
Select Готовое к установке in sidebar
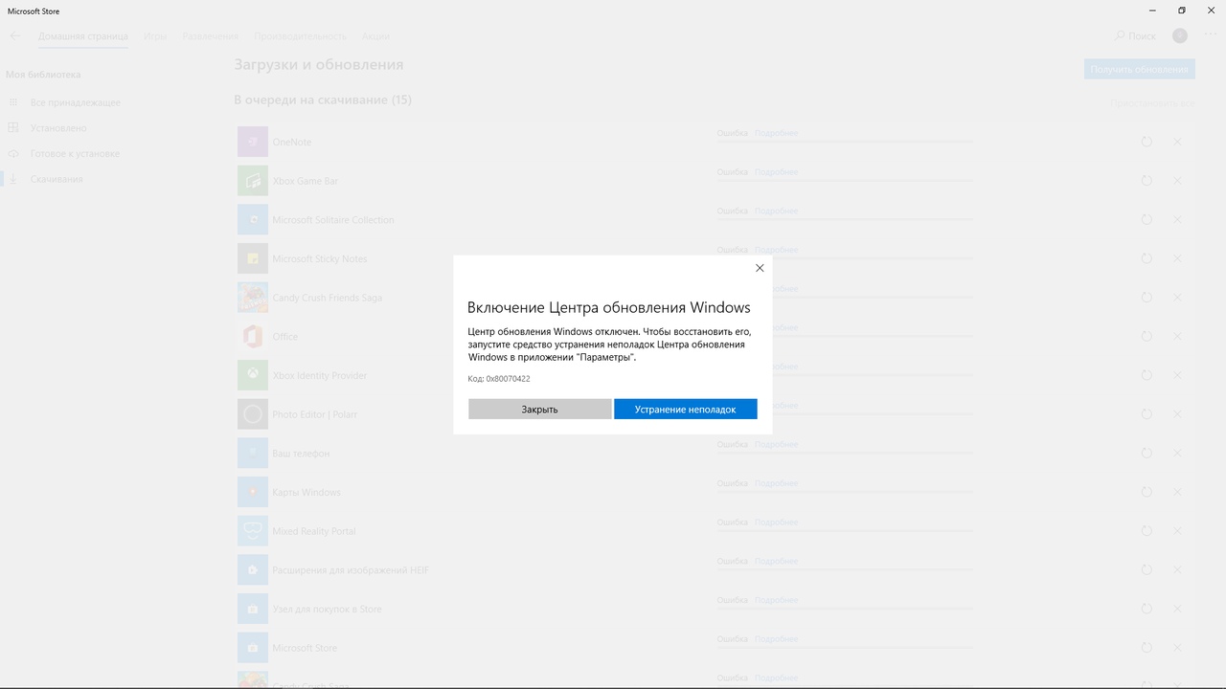(x=75, y=154)
